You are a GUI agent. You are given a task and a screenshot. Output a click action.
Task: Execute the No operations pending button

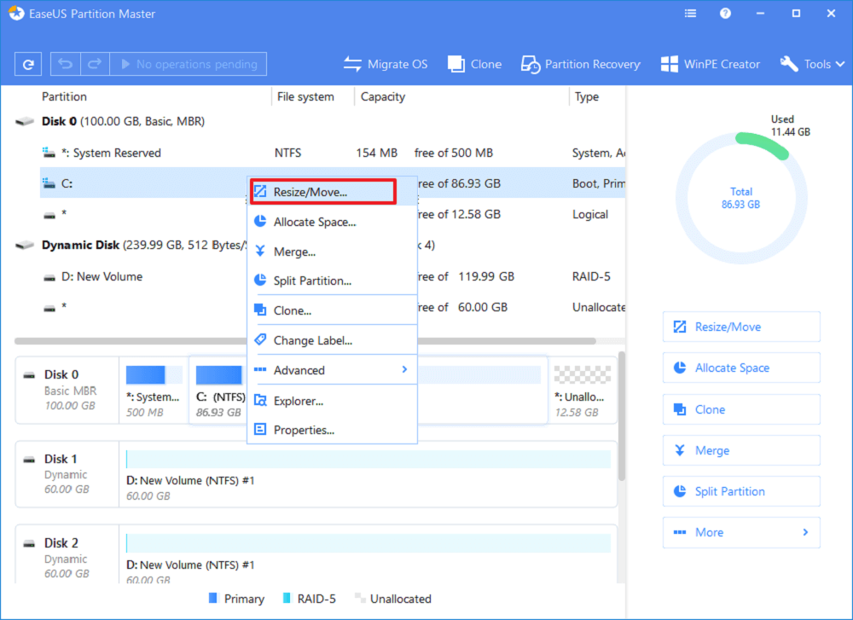pos(189,64)
